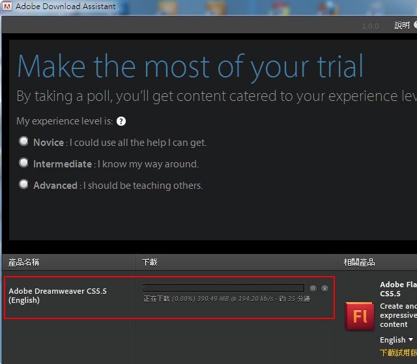
Task: Click the 產品名稱 column header
Action: (23, 262)
